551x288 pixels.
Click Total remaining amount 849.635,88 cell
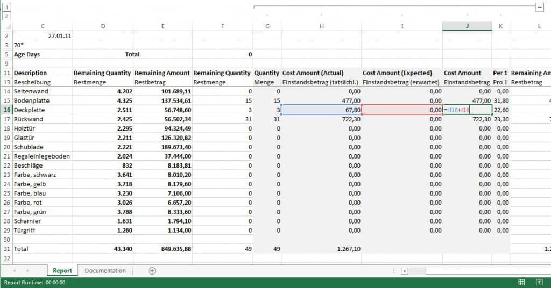pos(162,249)
